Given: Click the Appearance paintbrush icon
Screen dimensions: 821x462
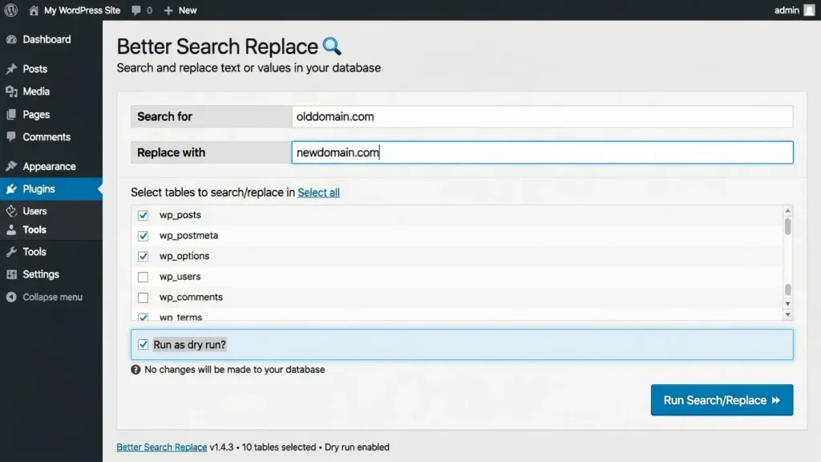Looking at the screenshot, I should pos(11,166).
